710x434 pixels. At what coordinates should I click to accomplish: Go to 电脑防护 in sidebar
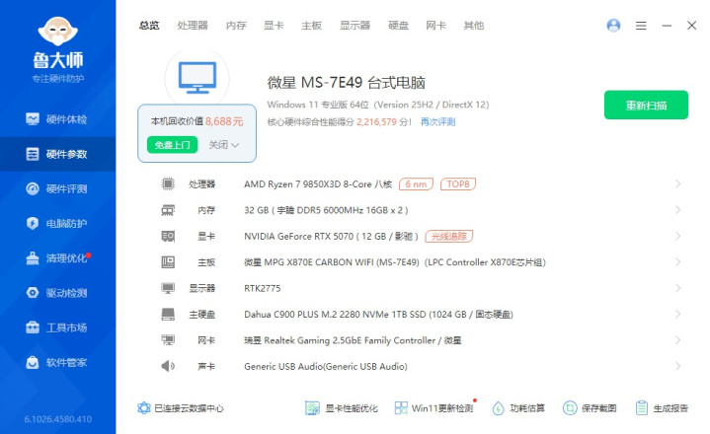pos(57,223)
